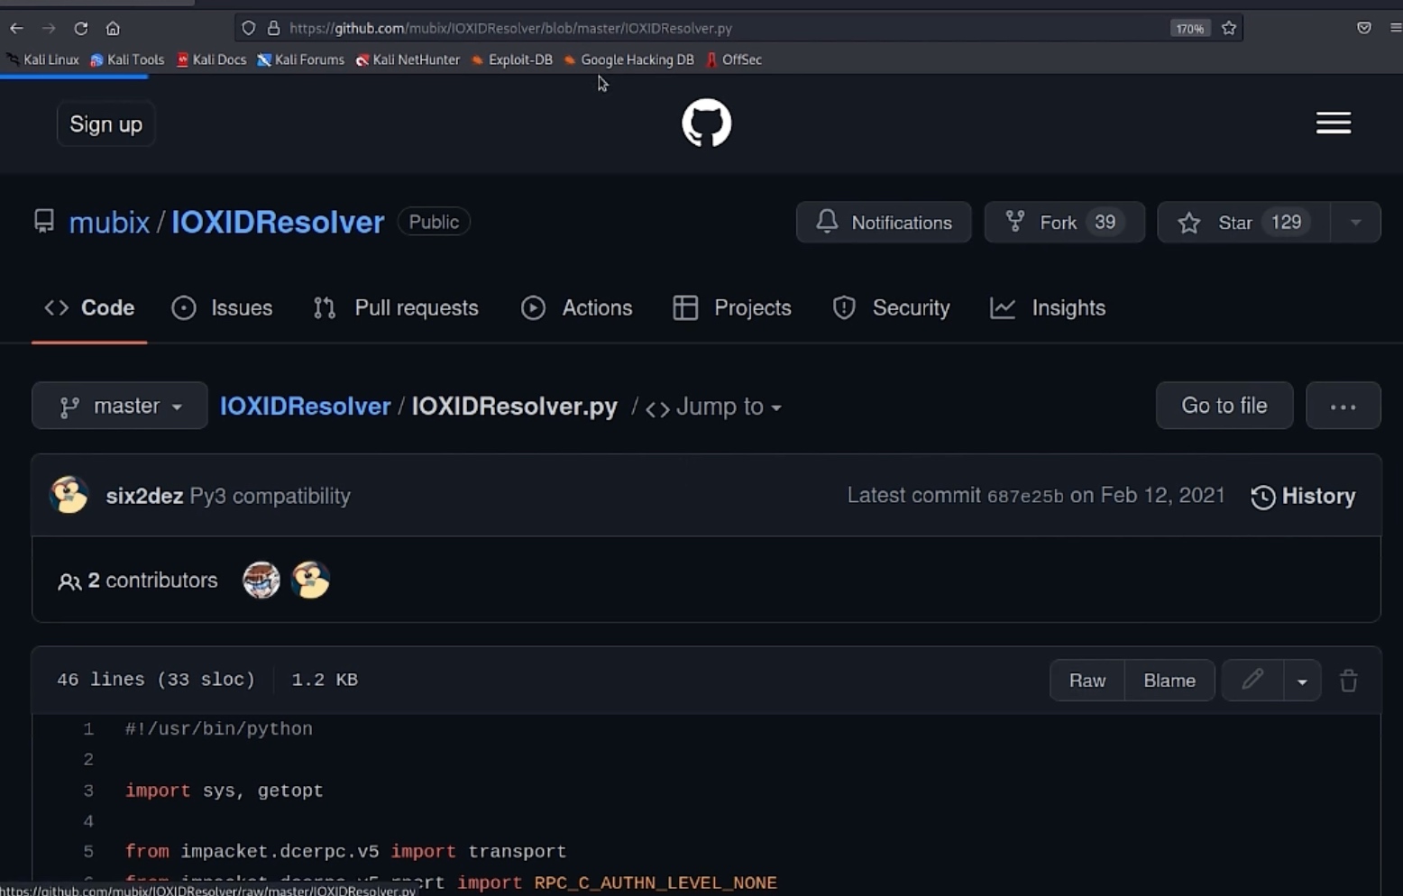Image resolution: width=1403 pixels, height=896 pixels.
Task: Expand dropdown beside the edit pencil
Action: pos(1301,681)
